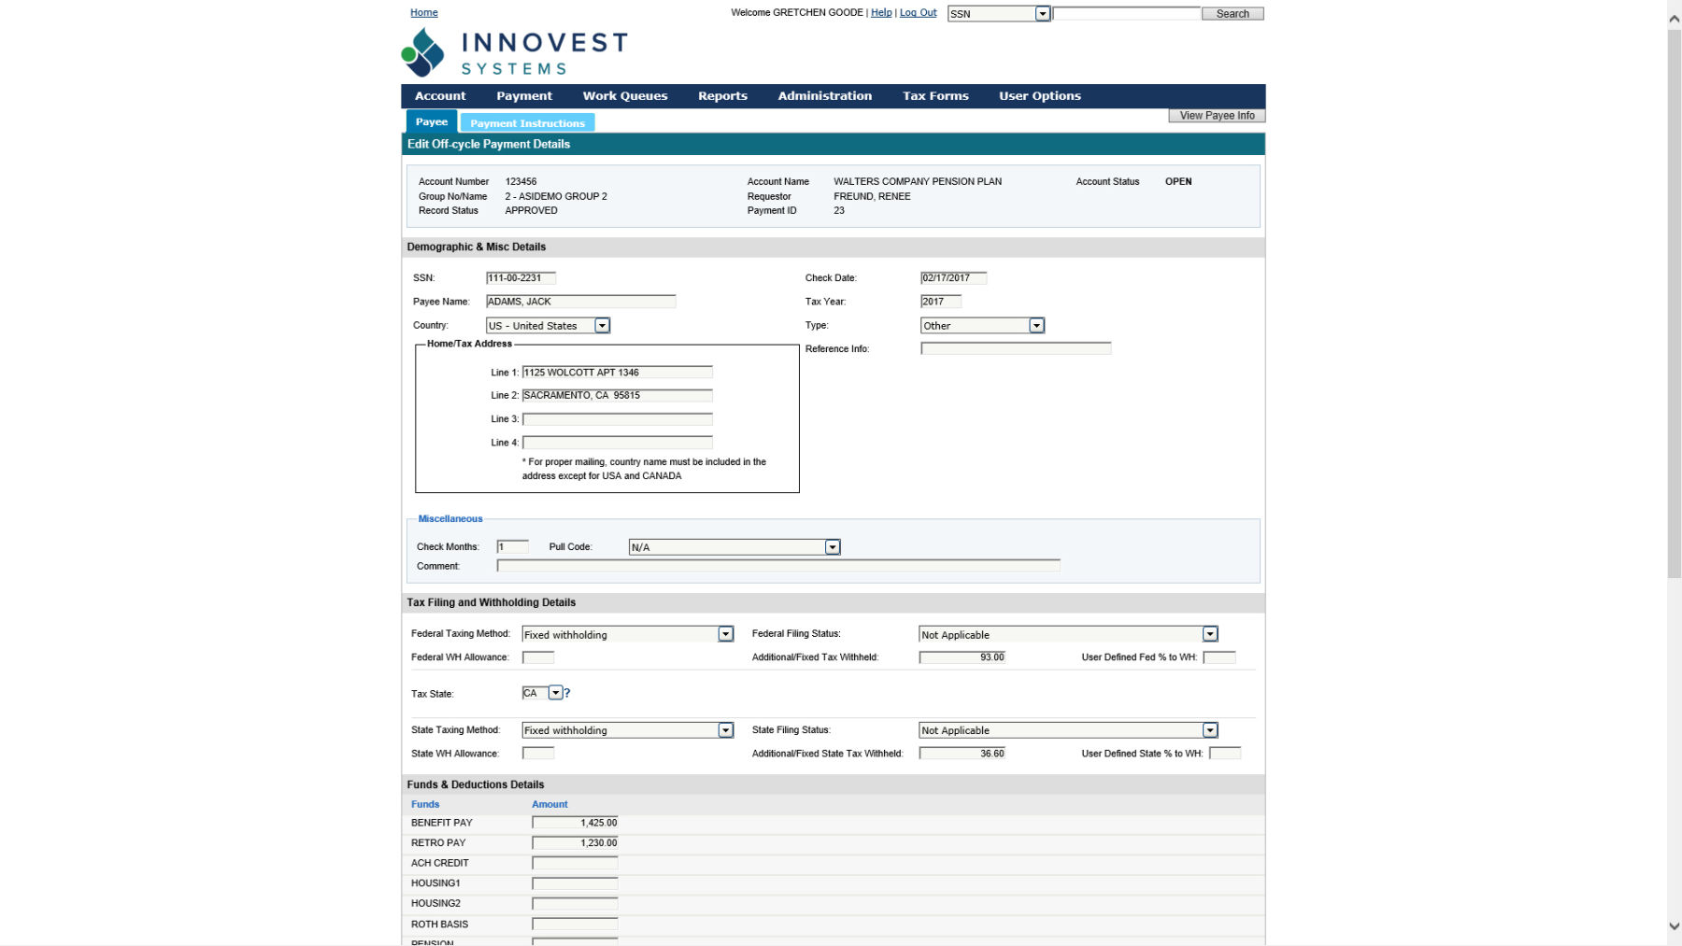Screen dimensions: 1682x946
Task: Click the Check Months field
Action: [512, 547]
